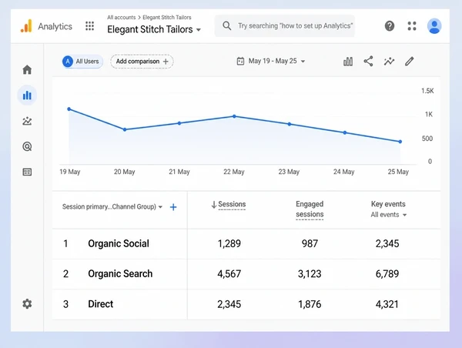The image size is (462, 348).
Task: Click the 3,123 engaged sessions value
Action: click(x=310, y=274)
